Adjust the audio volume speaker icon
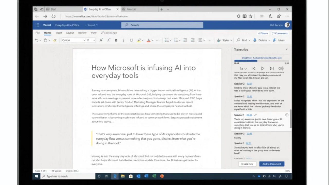The height and width of the screenshot is (185, 329). [x=281, y=69]
